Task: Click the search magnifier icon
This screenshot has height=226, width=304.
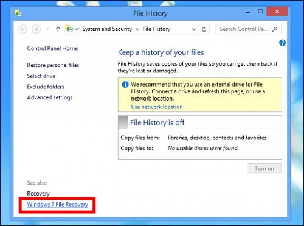Action: [x=275, y=29]
